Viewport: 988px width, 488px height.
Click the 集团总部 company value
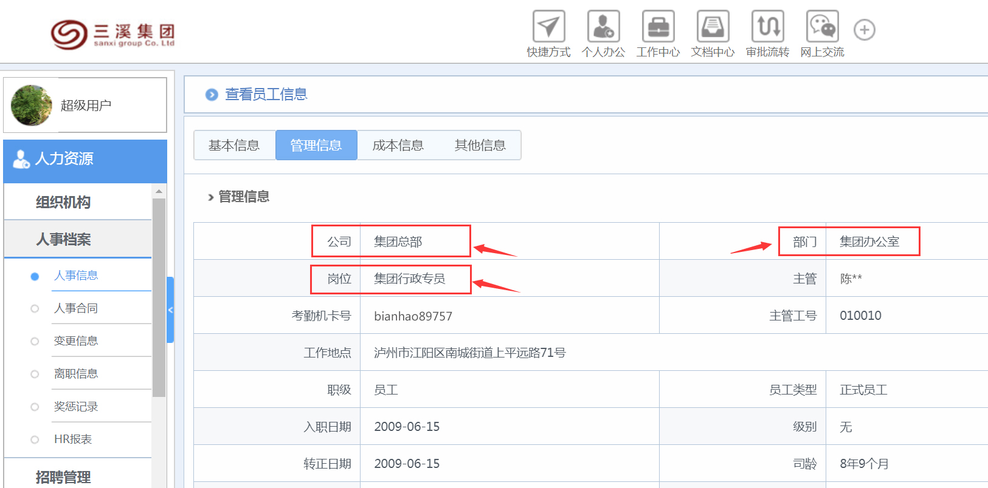398,242
